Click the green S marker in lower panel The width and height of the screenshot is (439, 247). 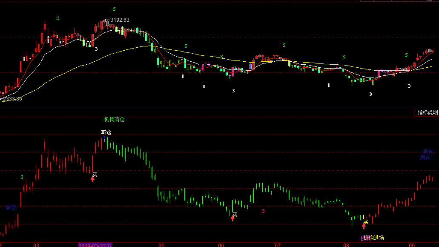[x=22, y=177]
